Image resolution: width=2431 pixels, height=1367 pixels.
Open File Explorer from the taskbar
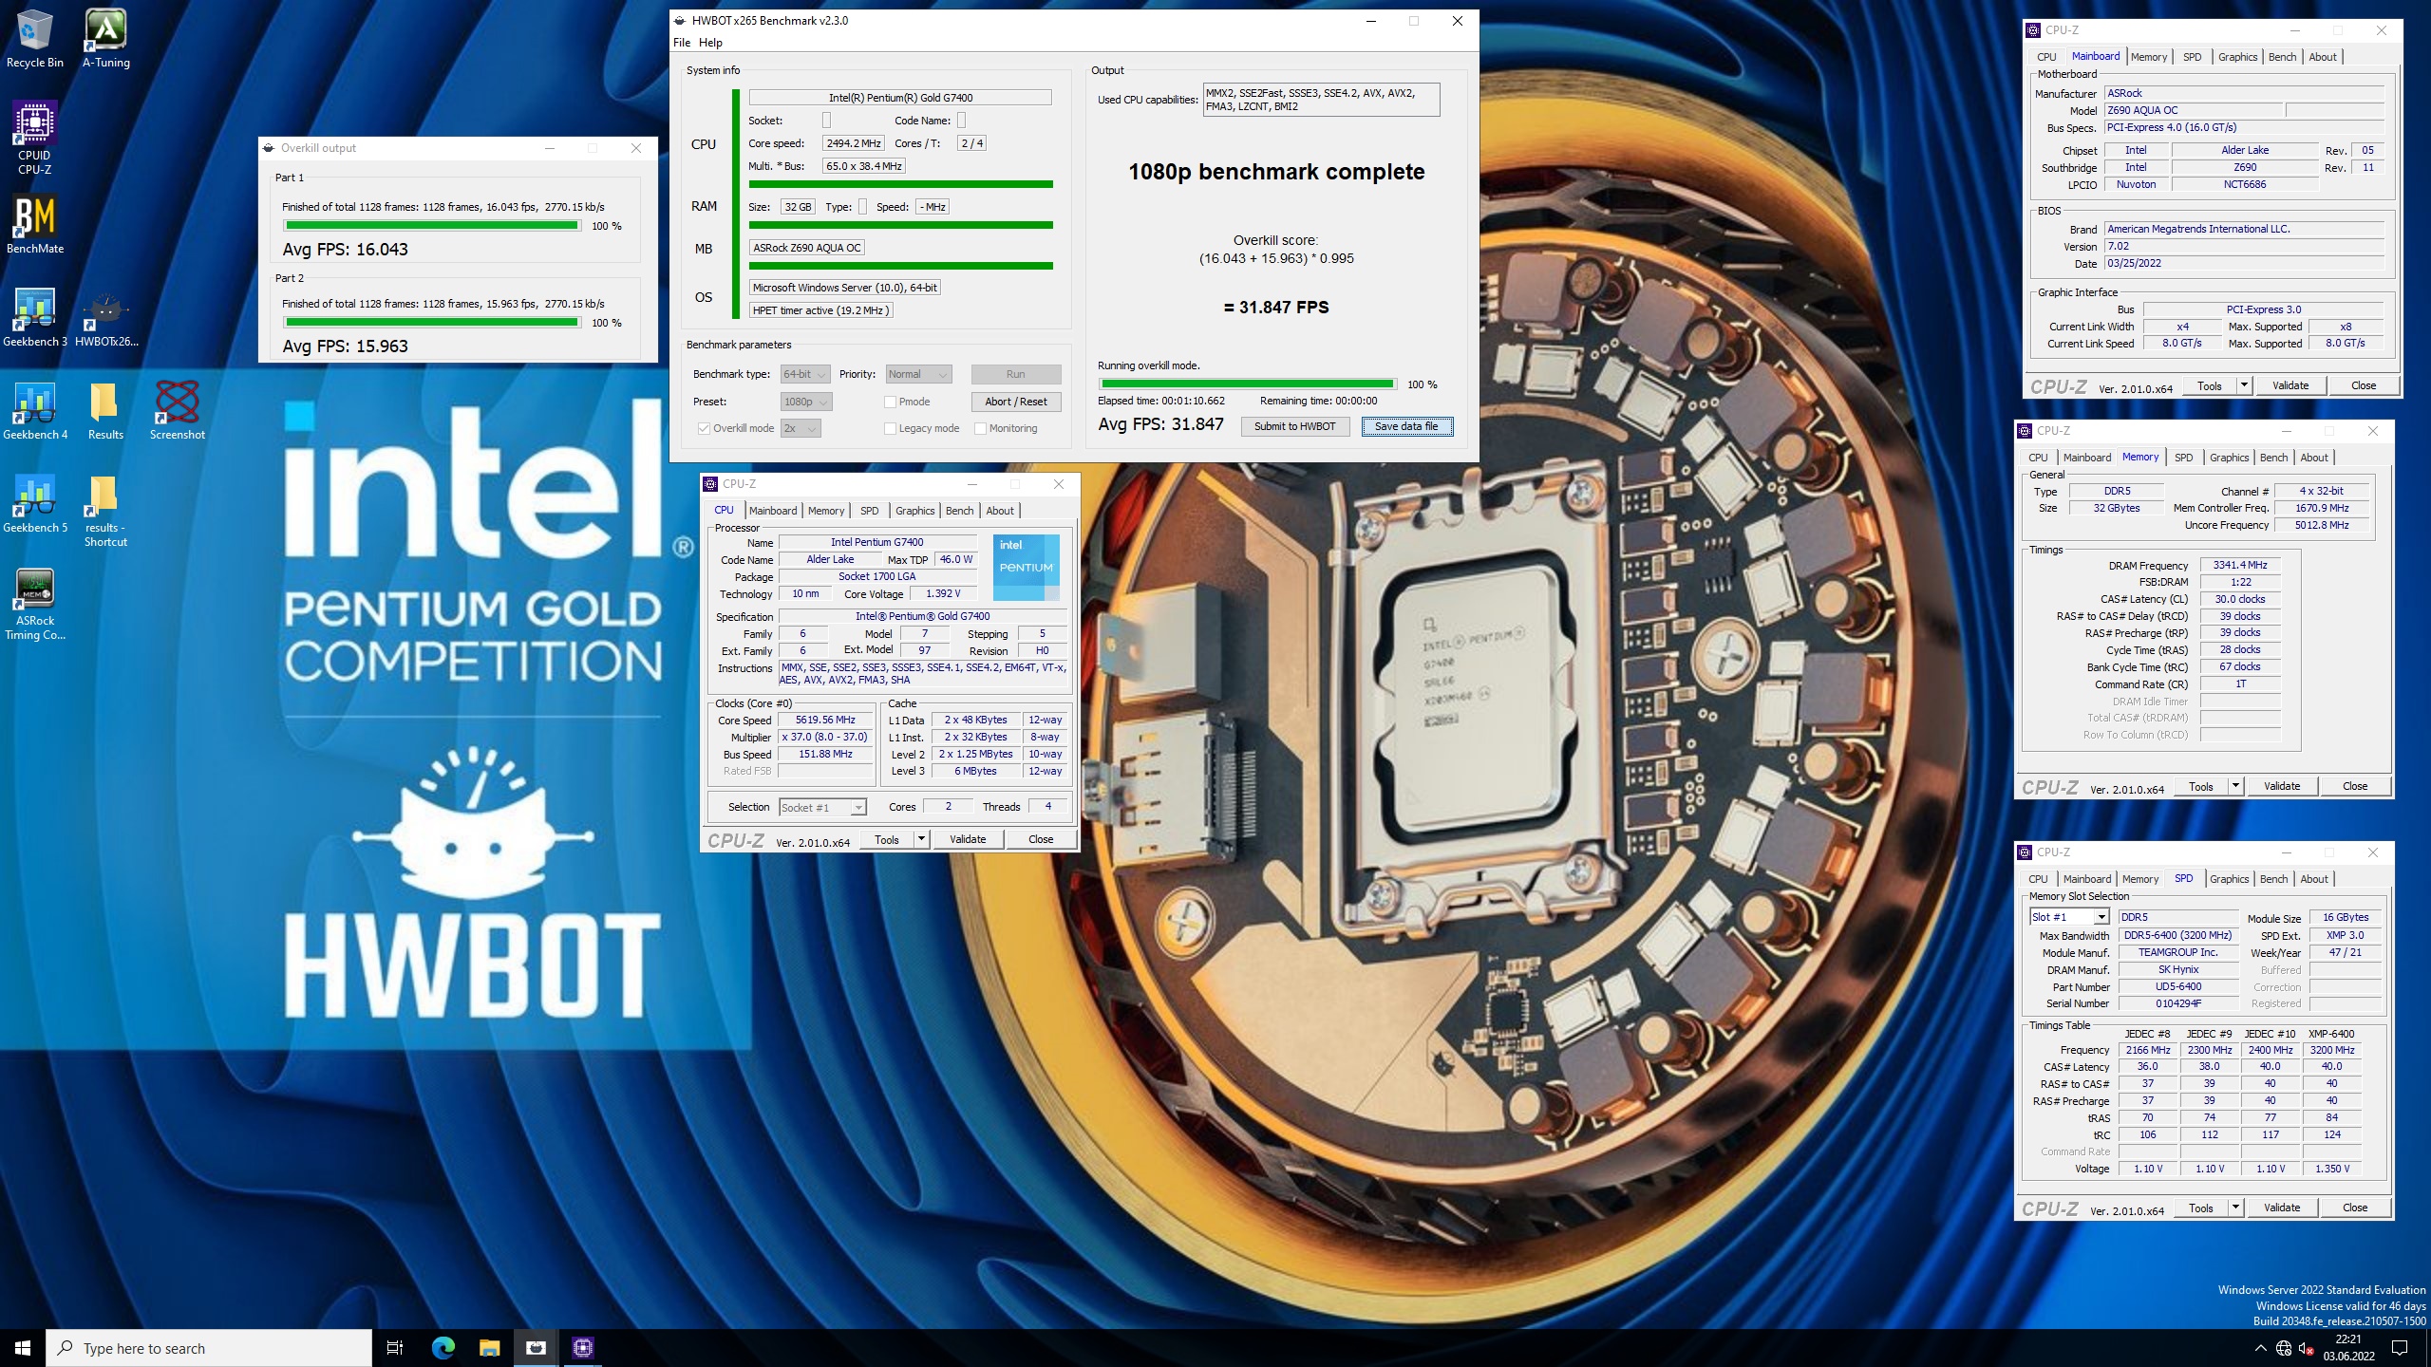click(489, 1348)
